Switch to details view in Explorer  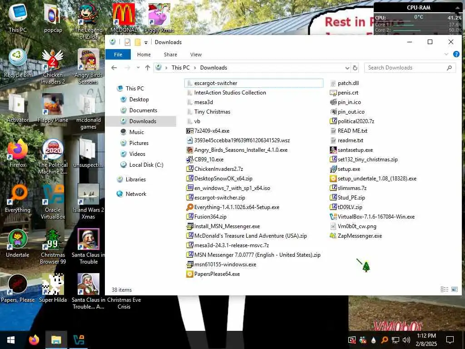tap(444, 289)
